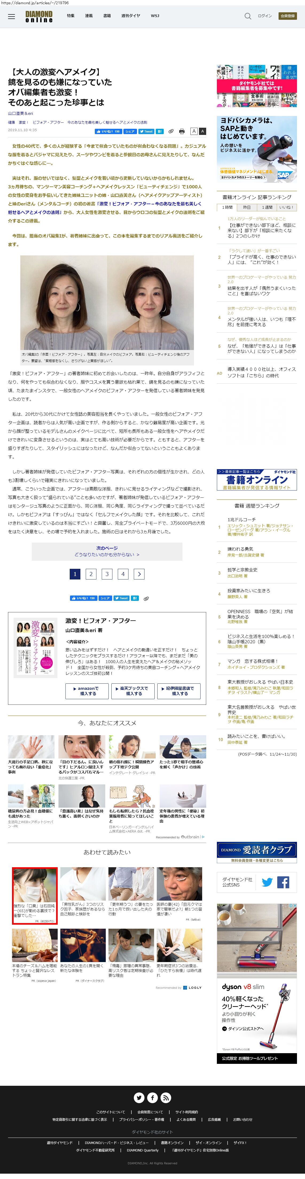Click 会員登録 button in header
This screenshot has height=1179, width=305.
288,16
